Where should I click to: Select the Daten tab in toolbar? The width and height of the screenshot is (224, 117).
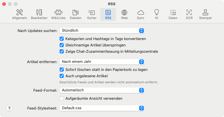click(173, 14)
